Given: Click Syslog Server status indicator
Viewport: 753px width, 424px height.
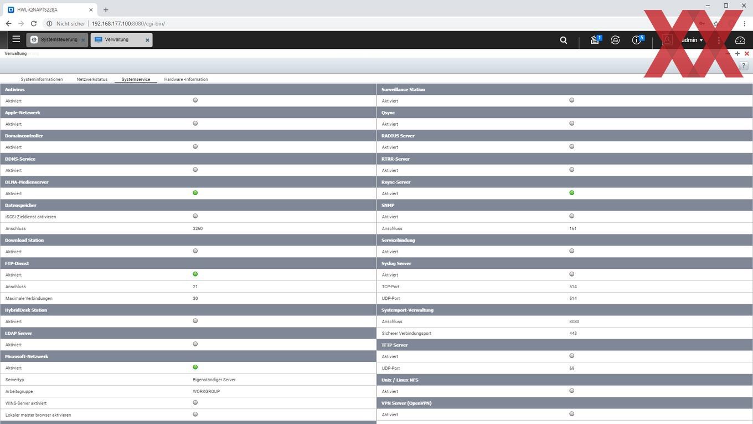Looking at the screenshot, I should (572, 274).
